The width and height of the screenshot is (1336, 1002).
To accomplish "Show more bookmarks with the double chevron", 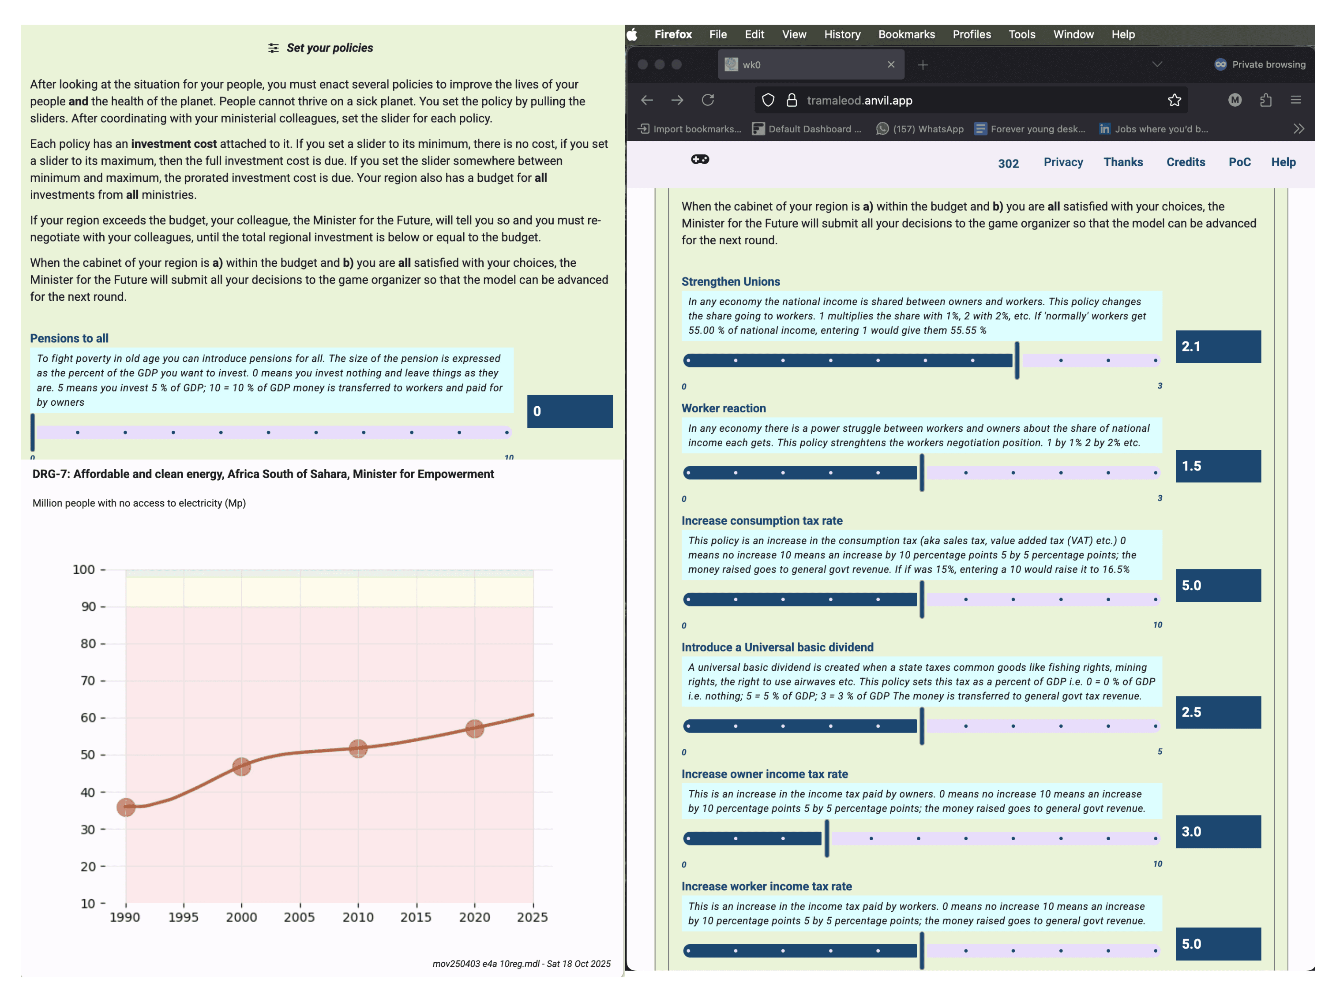I will [x=1299, y=129].
